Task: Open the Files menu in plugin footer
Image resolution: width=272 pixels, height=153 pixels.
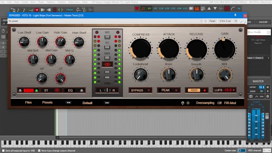Action: click(28, 102)
